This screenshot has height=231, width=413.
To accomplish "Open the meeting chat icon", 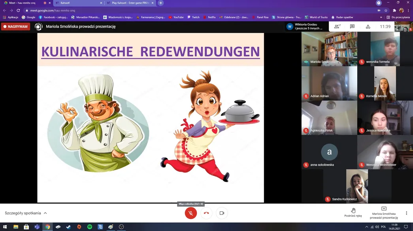I will point(352,26).
